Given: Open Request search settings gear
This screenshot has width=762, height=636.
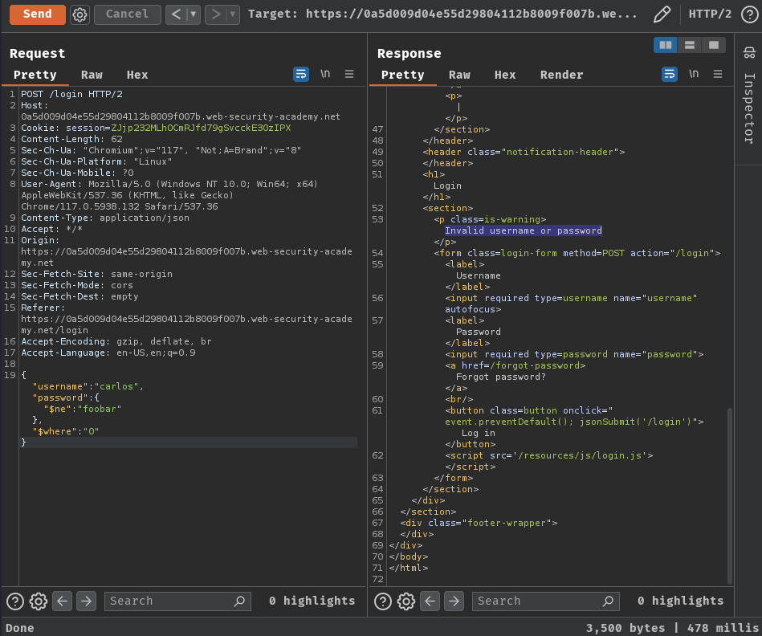Looking at the screenshot, I should (x=39, y=601).
